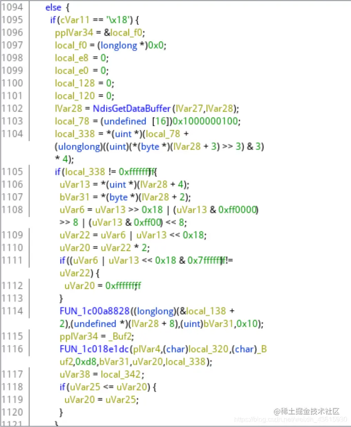Image resolution: width=351 pixels, height=427 pixels.
Task: Click FUN_1c018e1dc function name
Action: [94, 349]
